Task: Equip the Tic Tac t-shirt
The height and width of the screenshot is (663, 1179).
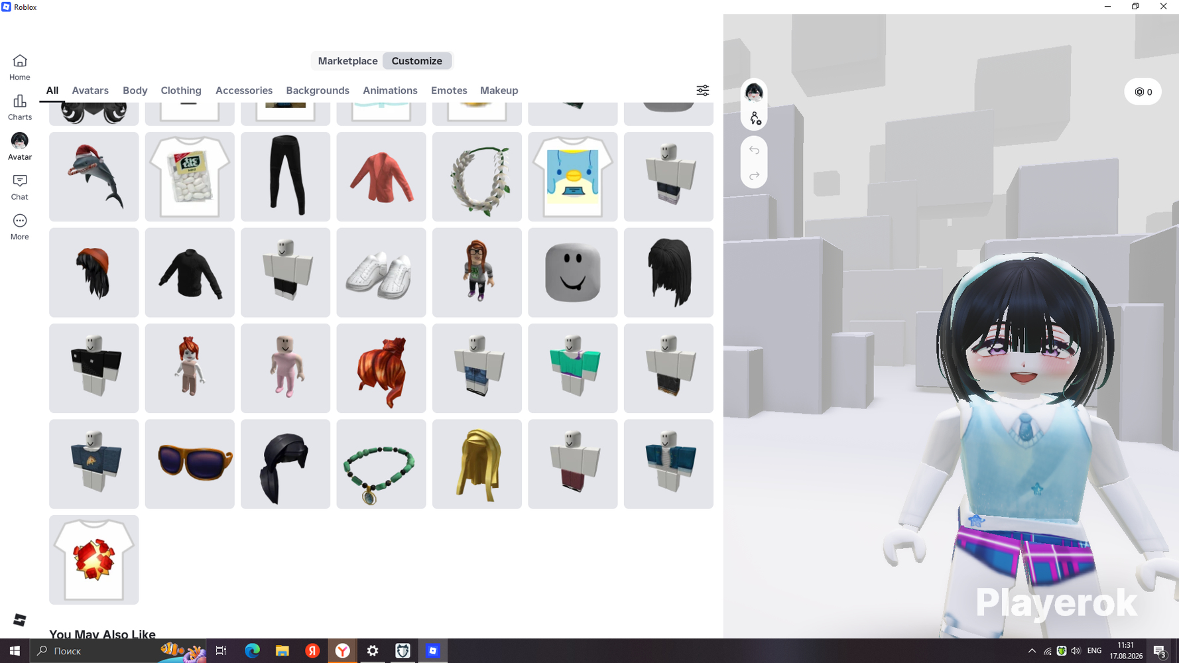Action: (x=190, y=176)
